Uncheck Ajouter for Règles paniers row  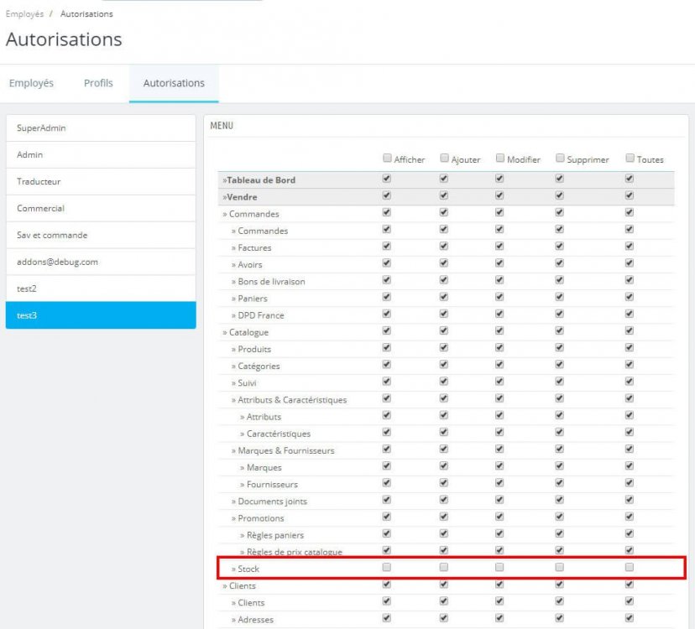point(444,533)
